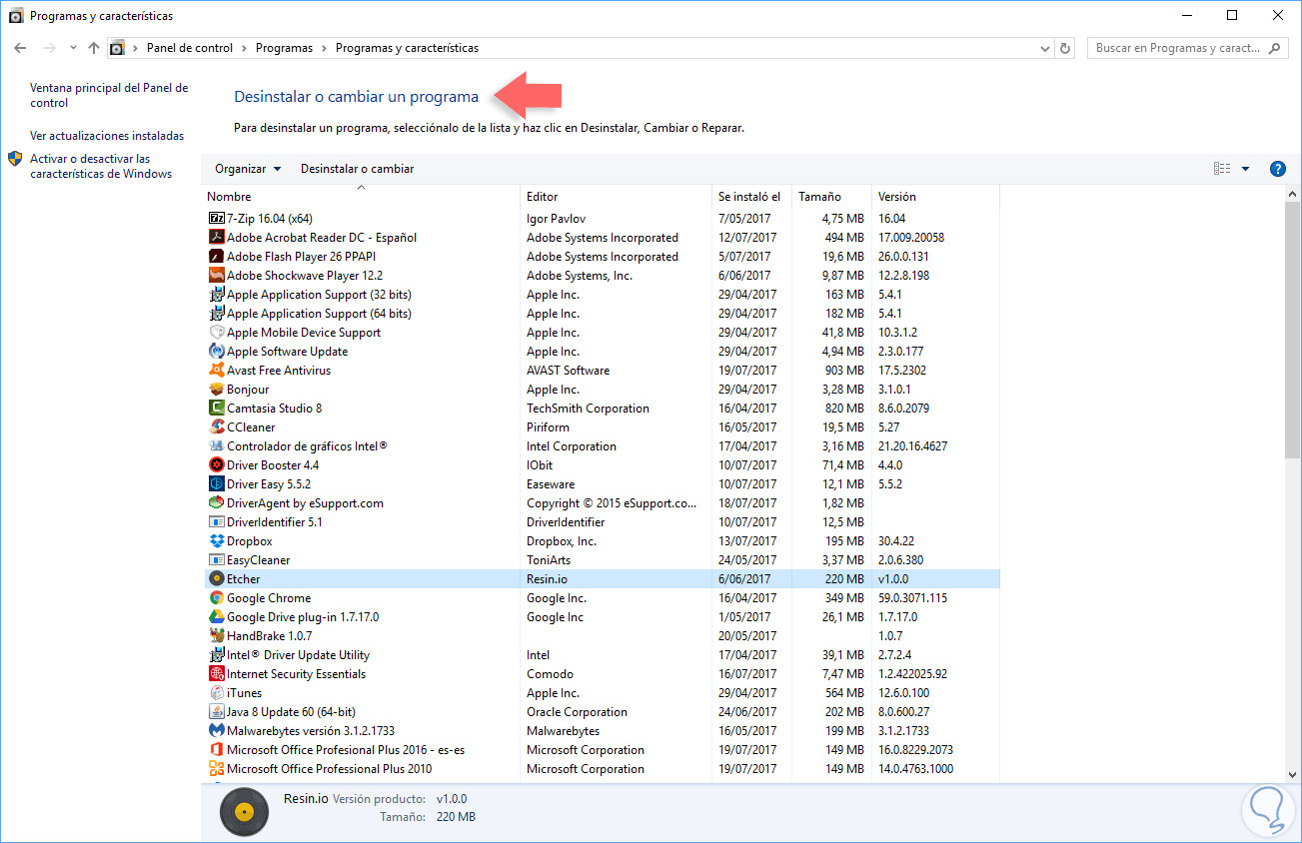The width and height of the screenshot is (1302, 843).
Task: Select the Etcher program row
Action: point(602,578)
